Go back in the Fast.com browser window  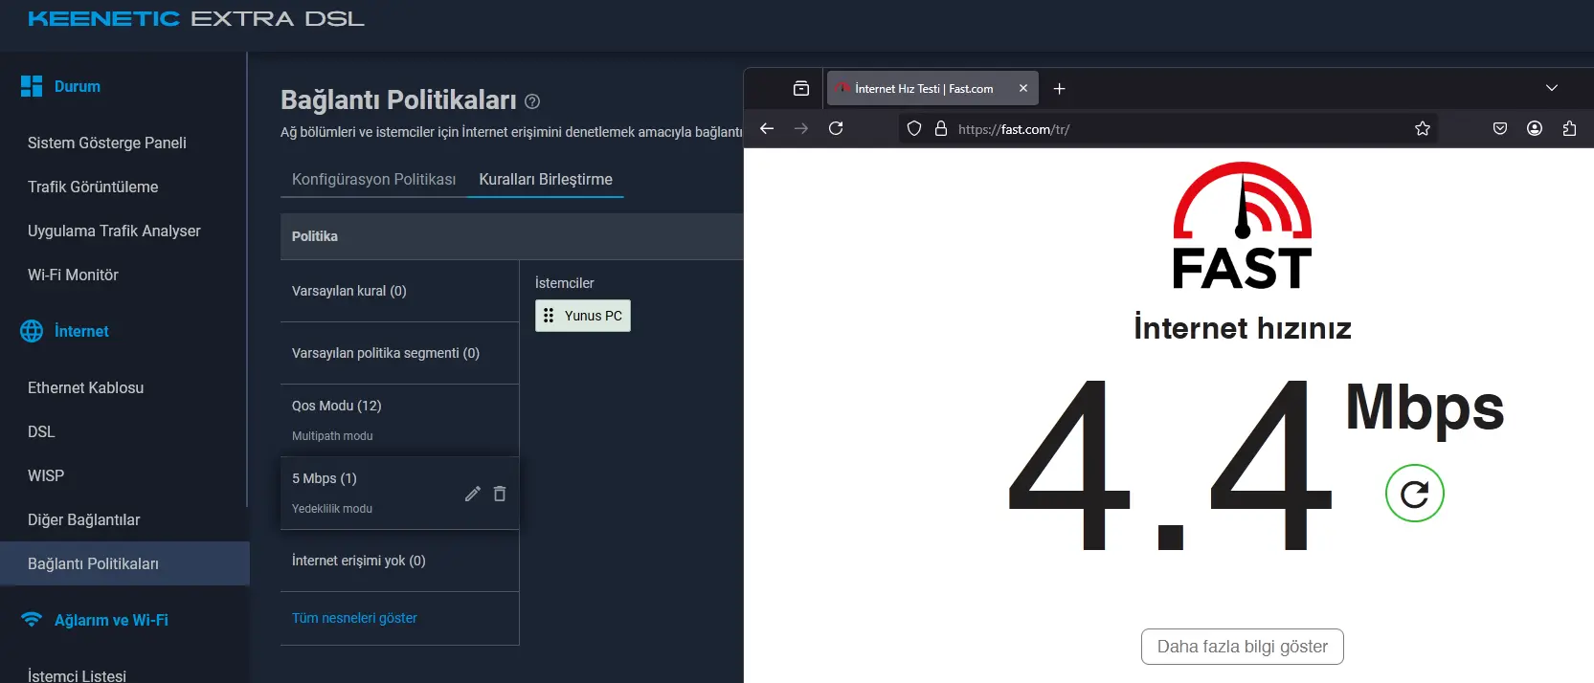coord(767,128)
